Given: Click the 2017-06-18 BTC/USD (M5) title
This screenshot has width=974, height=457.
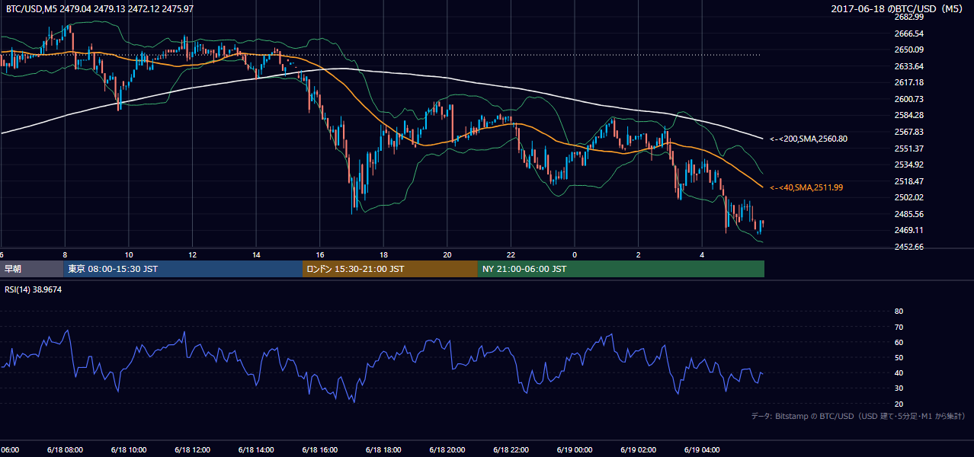Looking at the screenshot, I should click(899, 8).
